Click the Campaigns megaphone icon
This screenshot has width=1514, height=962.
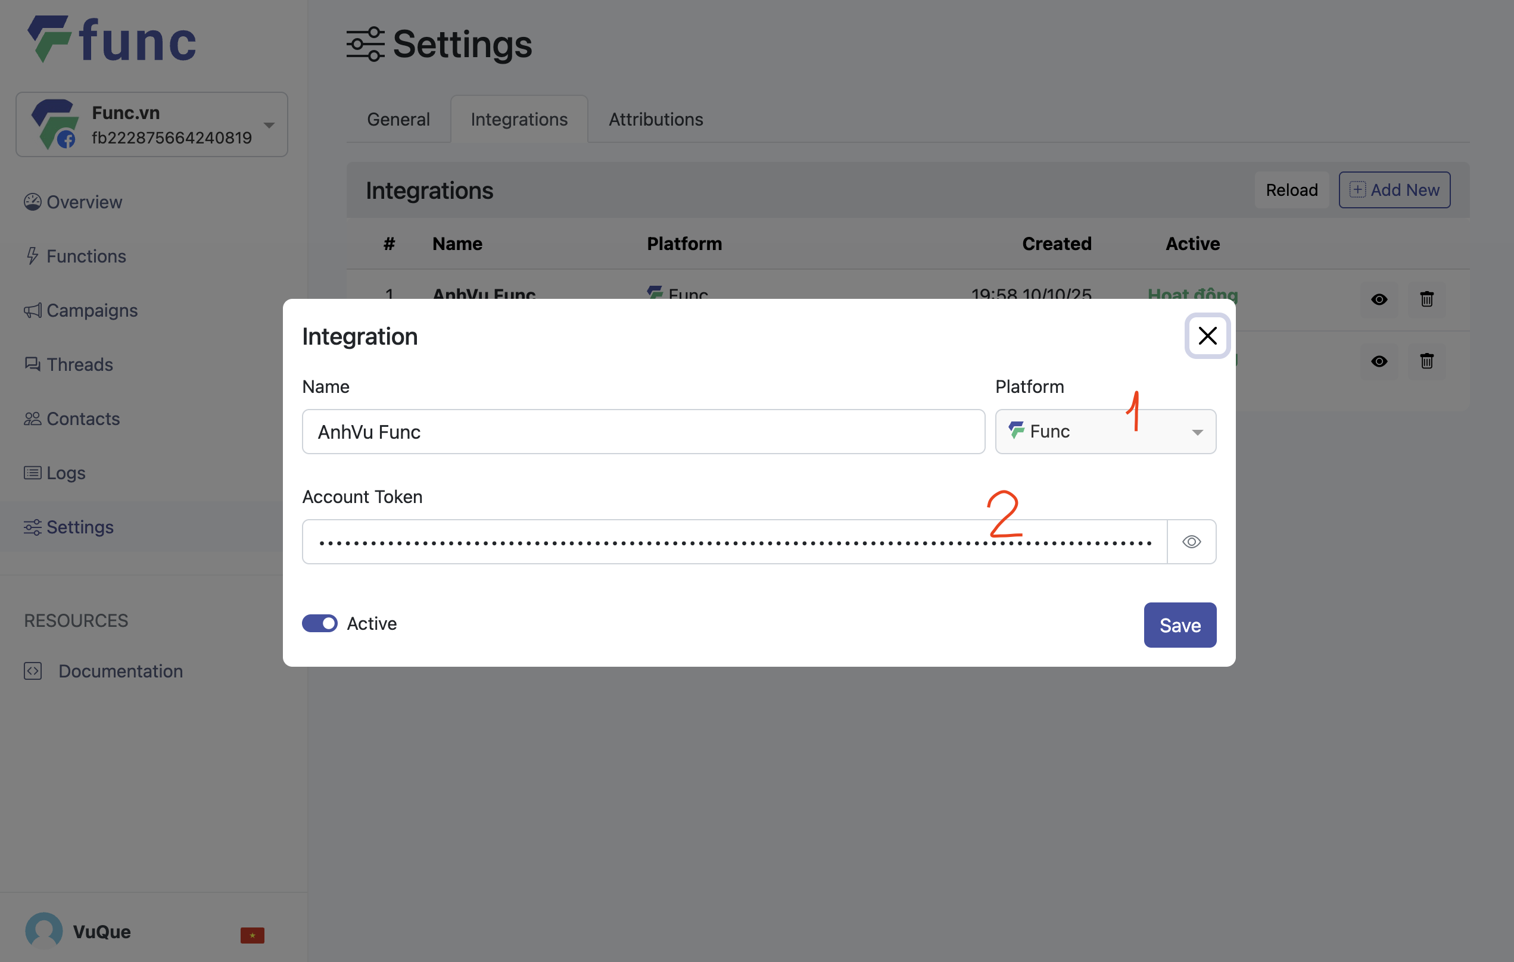tap(33, 310)
